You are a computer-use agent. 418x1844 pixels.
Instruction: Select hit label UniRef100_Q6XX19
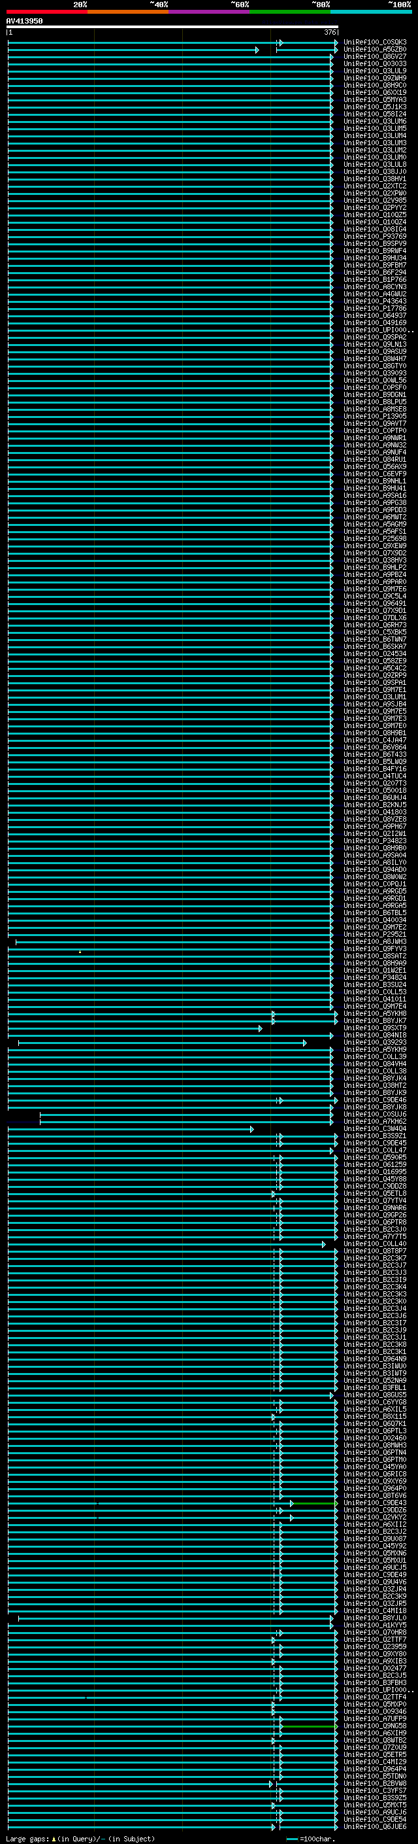pyautogui.click(x=375, y=92)
